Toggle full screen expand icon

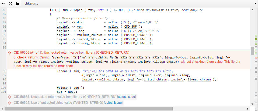click(10, 3)
